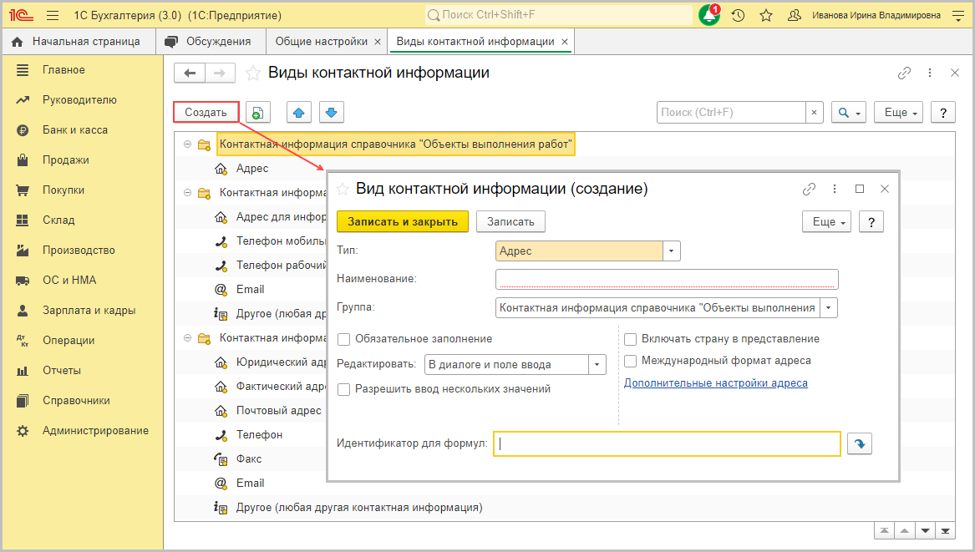Open Администрирование section
Image resolution: width=975 pixels, height=552 pixels.
[95, 431]
